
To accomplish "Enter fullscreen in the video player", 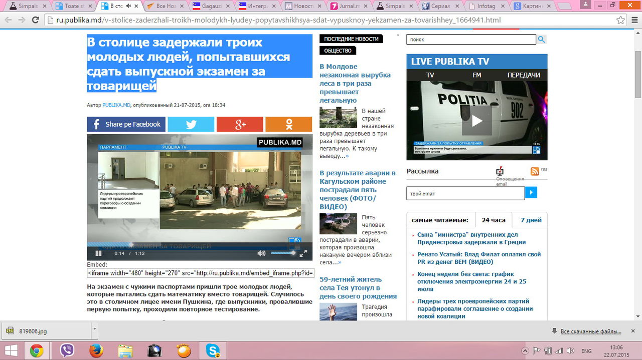I will coord(303,253).
